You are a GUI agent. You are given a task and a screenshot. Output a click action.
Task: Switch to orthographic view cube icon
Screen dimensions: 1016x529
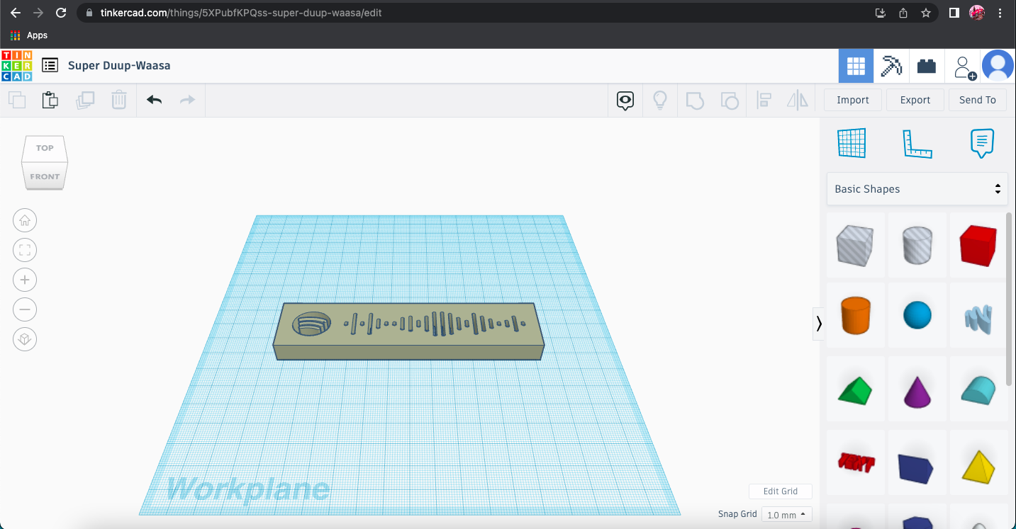[x=25, y=339]
